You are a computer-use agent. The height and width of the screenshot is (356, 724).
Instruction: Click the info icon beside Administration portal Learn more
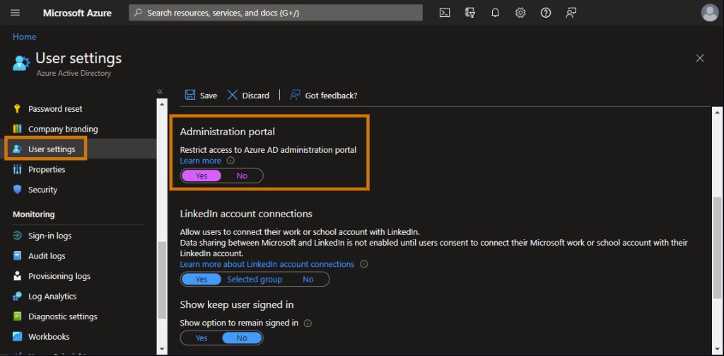tap(231, 161)
